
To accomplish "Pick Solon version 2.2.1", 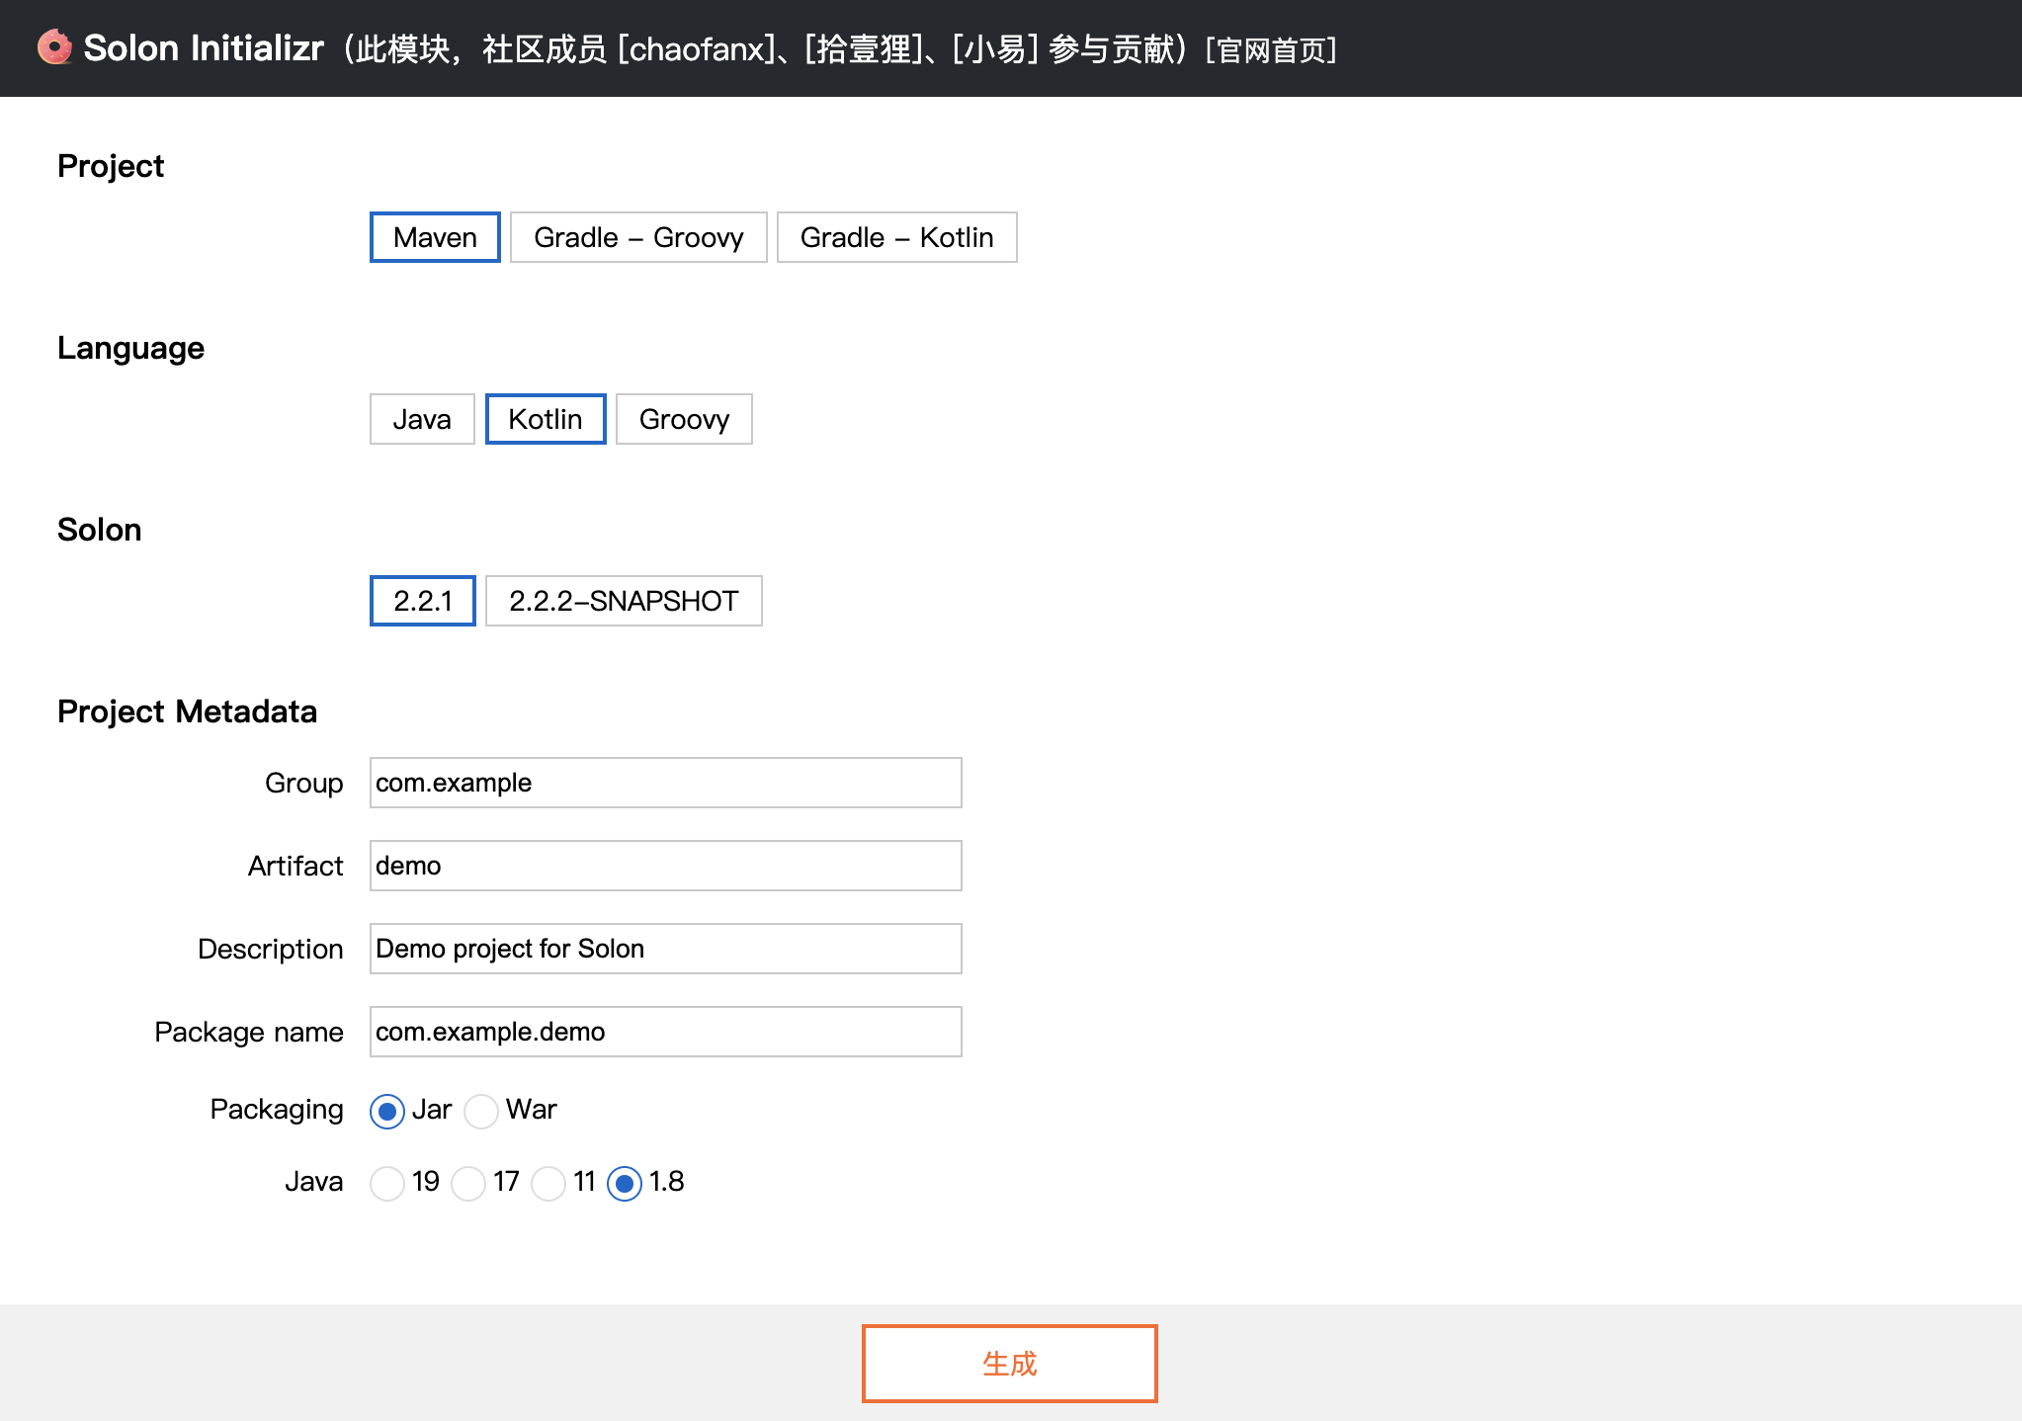I will click(423, 601).
